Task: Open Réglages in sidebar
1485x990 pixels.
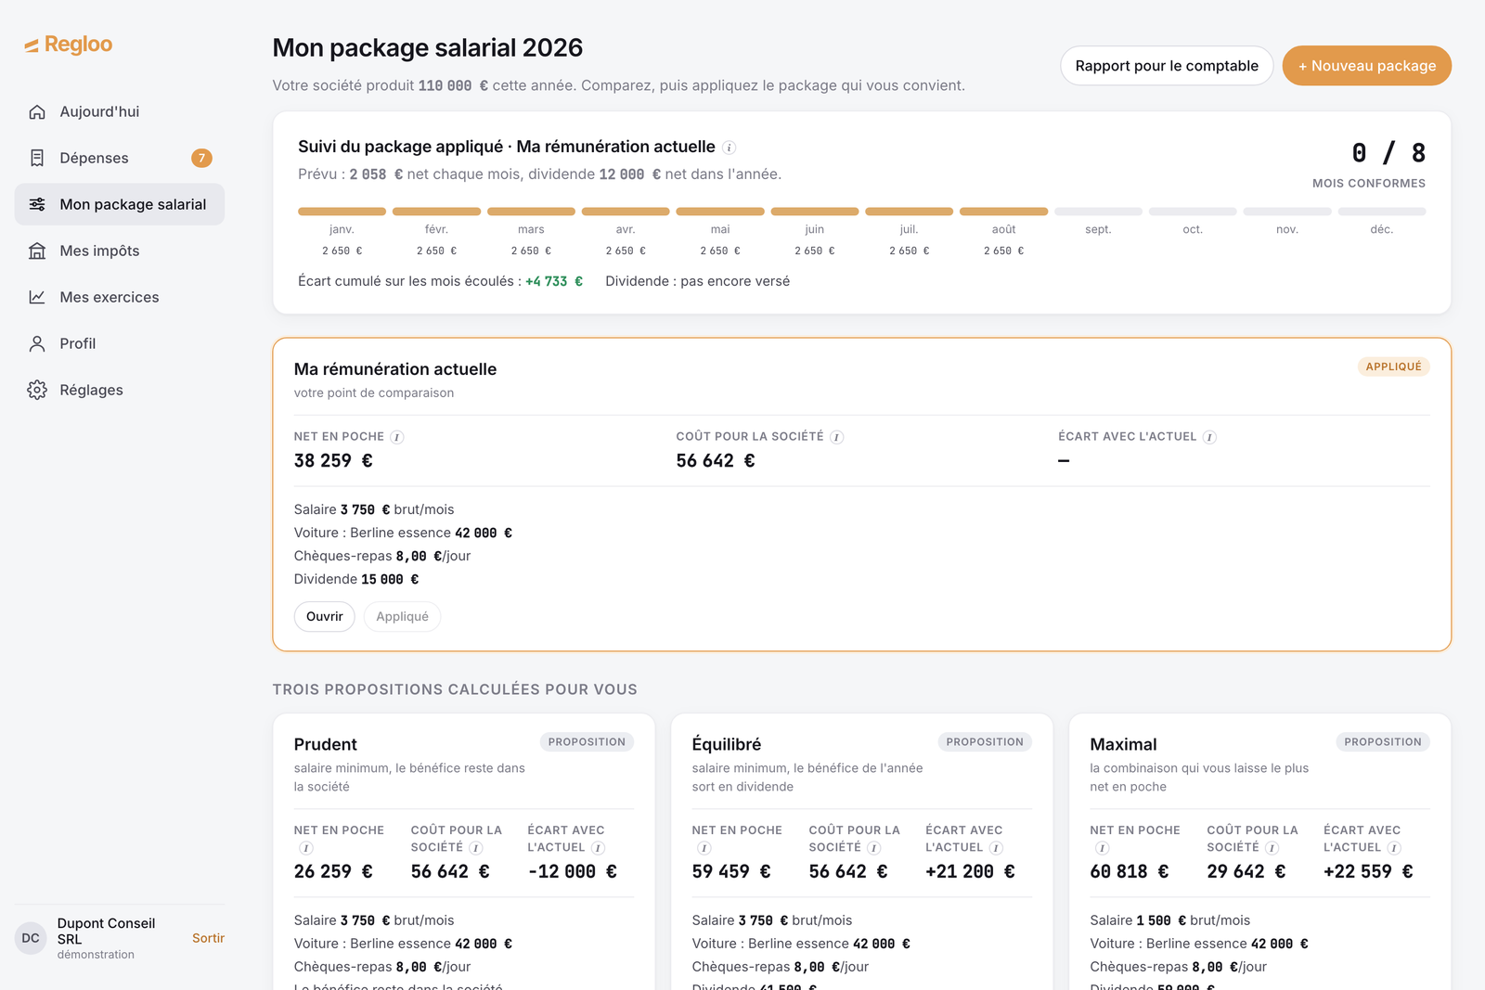Action: (120, 390)
